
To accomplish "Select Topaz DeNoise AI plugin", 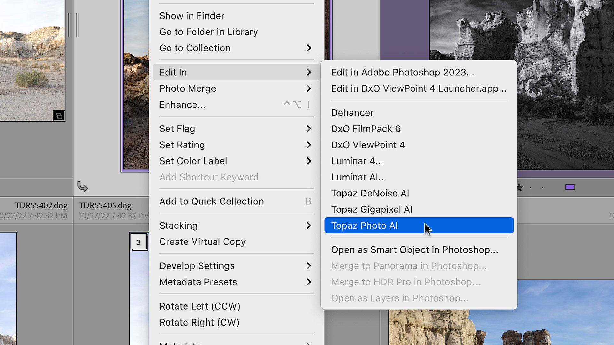I will coord(370,193).
